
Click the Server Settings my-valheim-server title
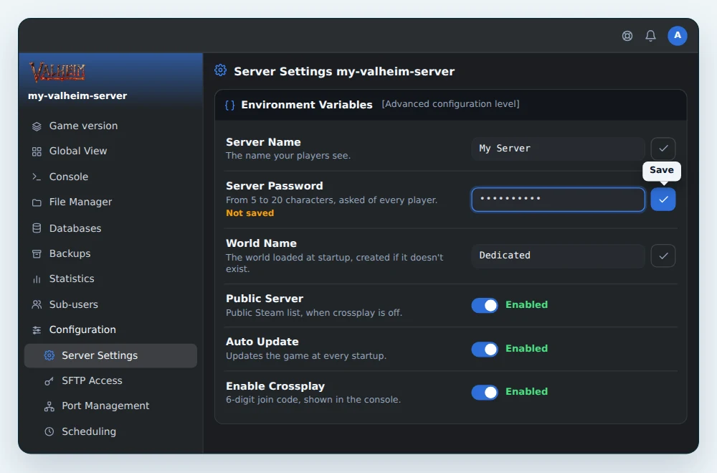(x=344, y=72)
